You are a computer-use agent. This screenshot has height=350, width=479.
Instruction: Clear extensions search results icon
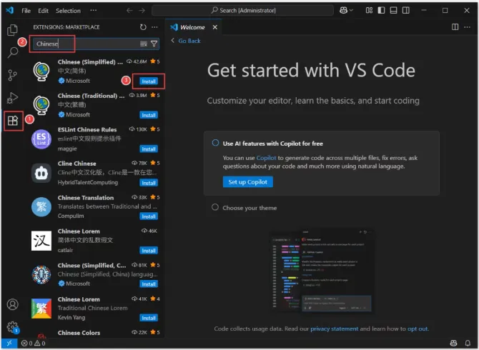click(x=144, y=44)
